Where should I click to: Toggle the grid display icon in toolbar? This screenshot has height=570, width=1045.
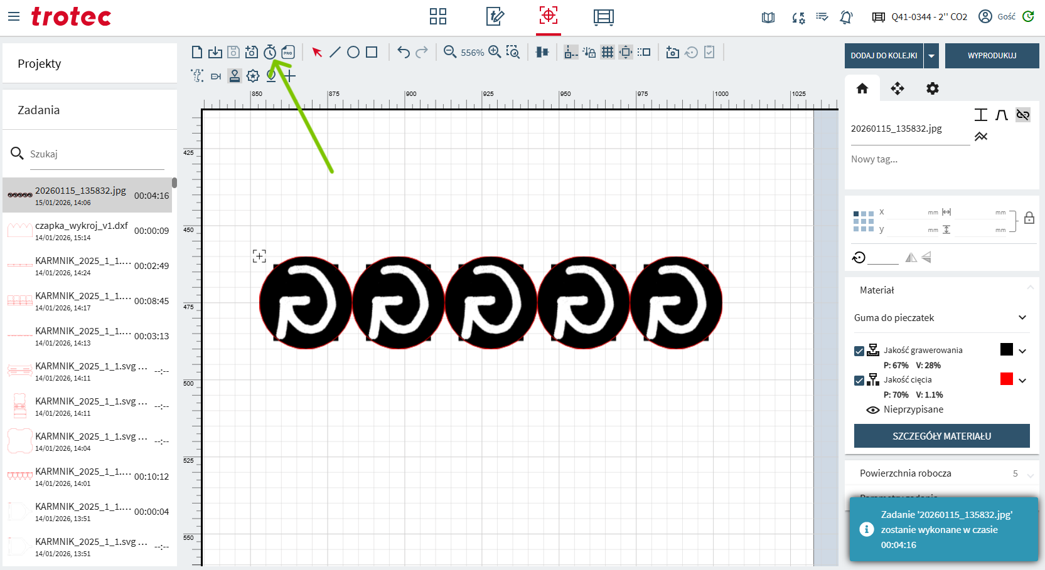[607, 52]
